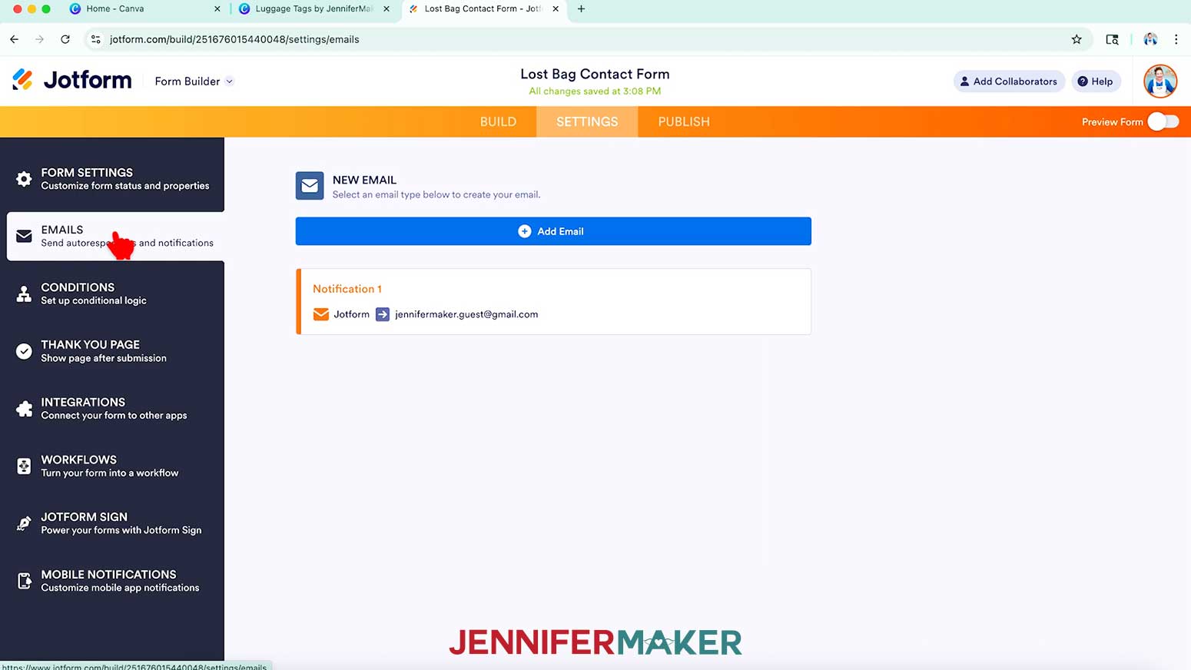Open Form Settings gear icon
This screenshot has height=670, width=1191.
pyautogui.click(x=24, y=179)
